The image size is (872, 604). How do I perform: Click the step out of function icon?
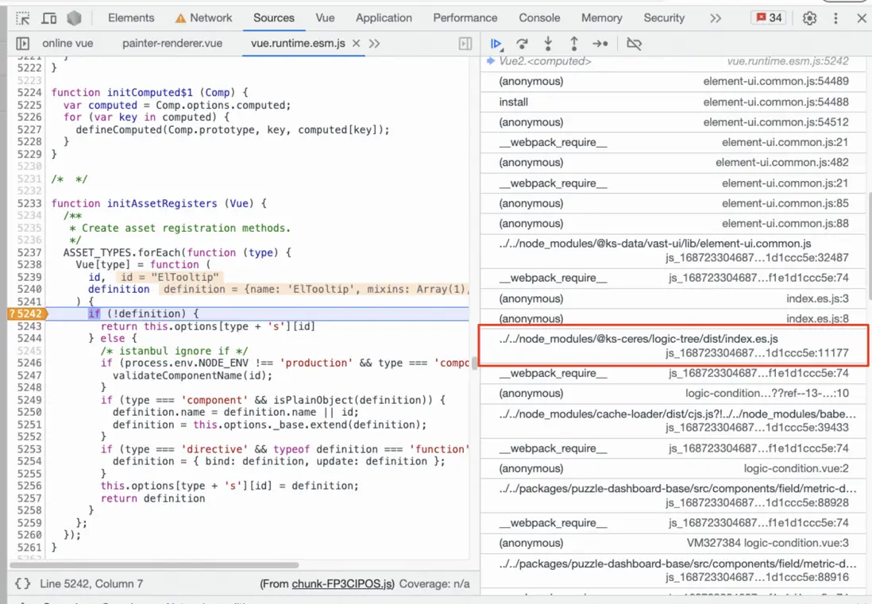coord(573,44)
